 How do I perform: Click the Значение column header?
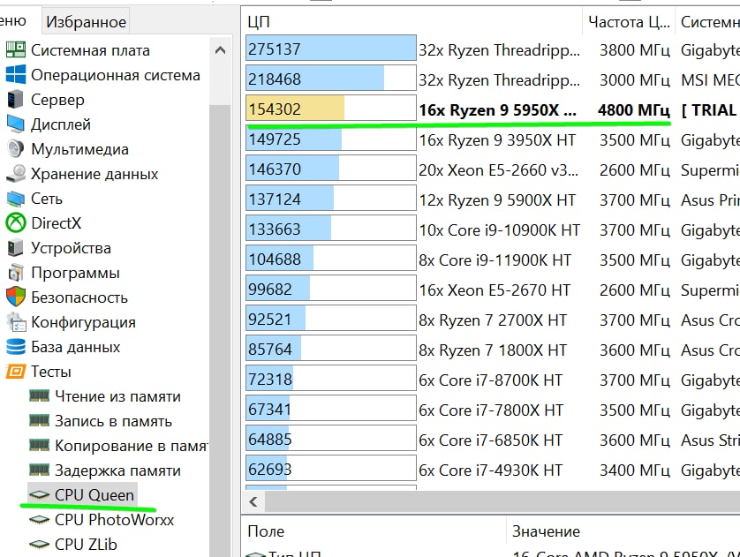point(624,531)
